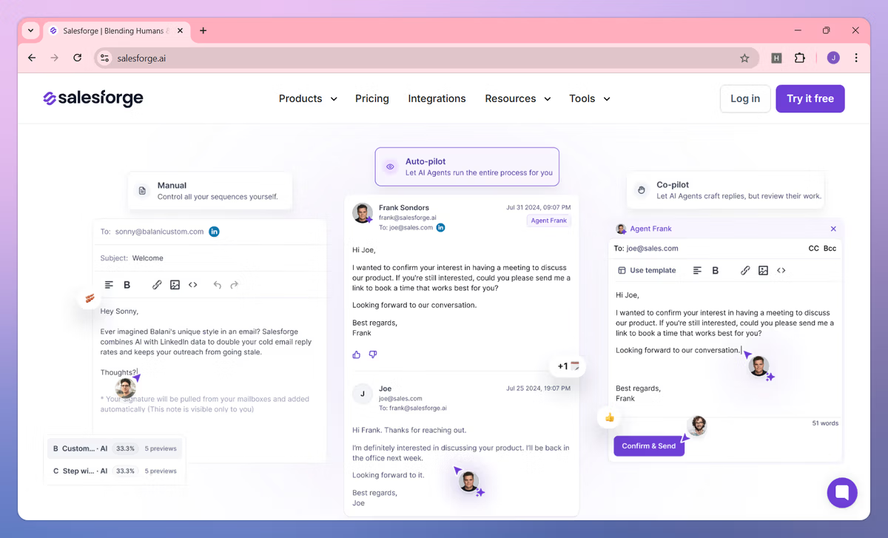Click Bcc in the reply panel
The image size is (888, 538).
coord(830,249)
